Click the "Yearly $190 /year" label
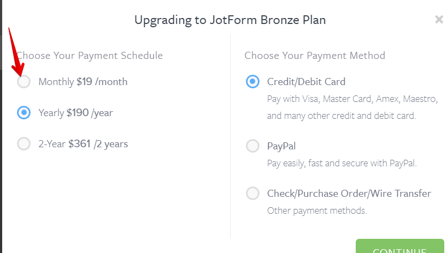This screenshot has height=253, width=447. (x=75, y=113)
